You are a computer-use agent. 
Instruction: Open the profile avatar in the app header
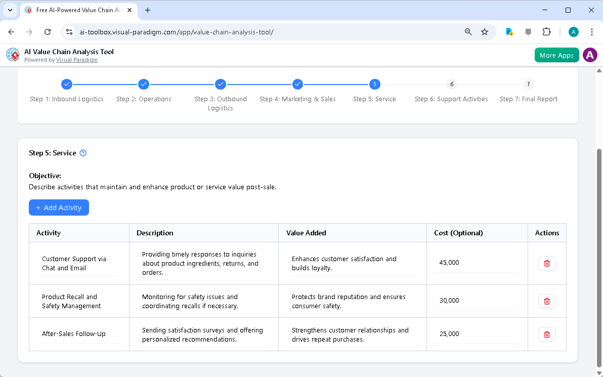pos(590,55)
